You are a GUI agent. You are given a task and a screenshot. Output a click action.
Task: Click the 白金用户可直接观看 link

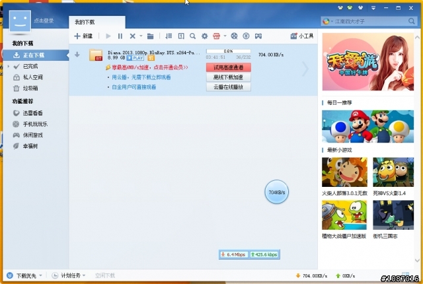tap(134, 87)
